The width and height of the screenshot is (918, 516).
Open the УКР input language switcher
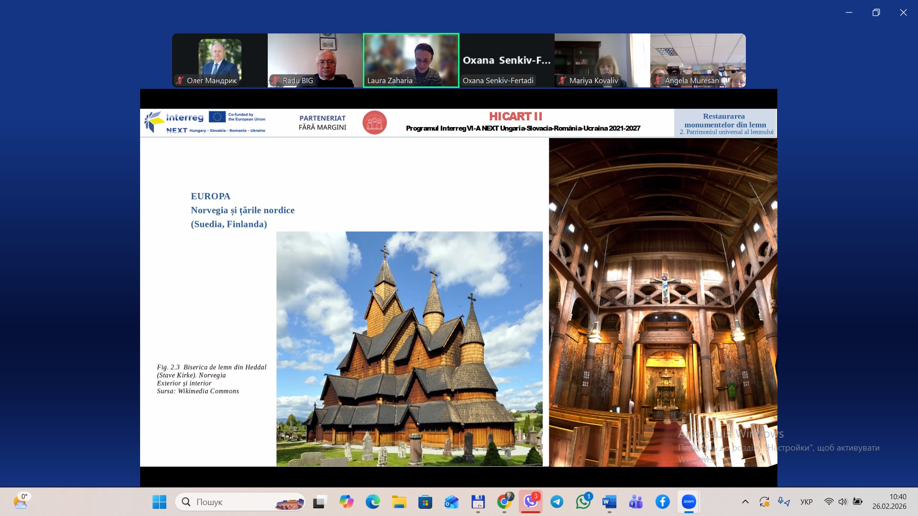(x=806, y=502)
